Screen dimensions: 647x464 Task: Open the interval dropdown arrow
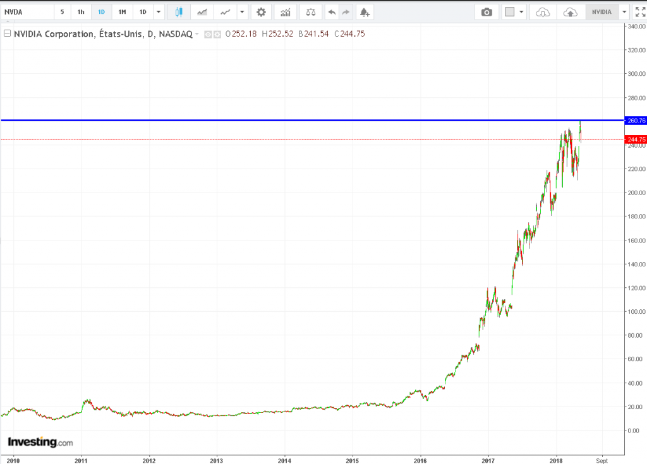tap(159, 12)
